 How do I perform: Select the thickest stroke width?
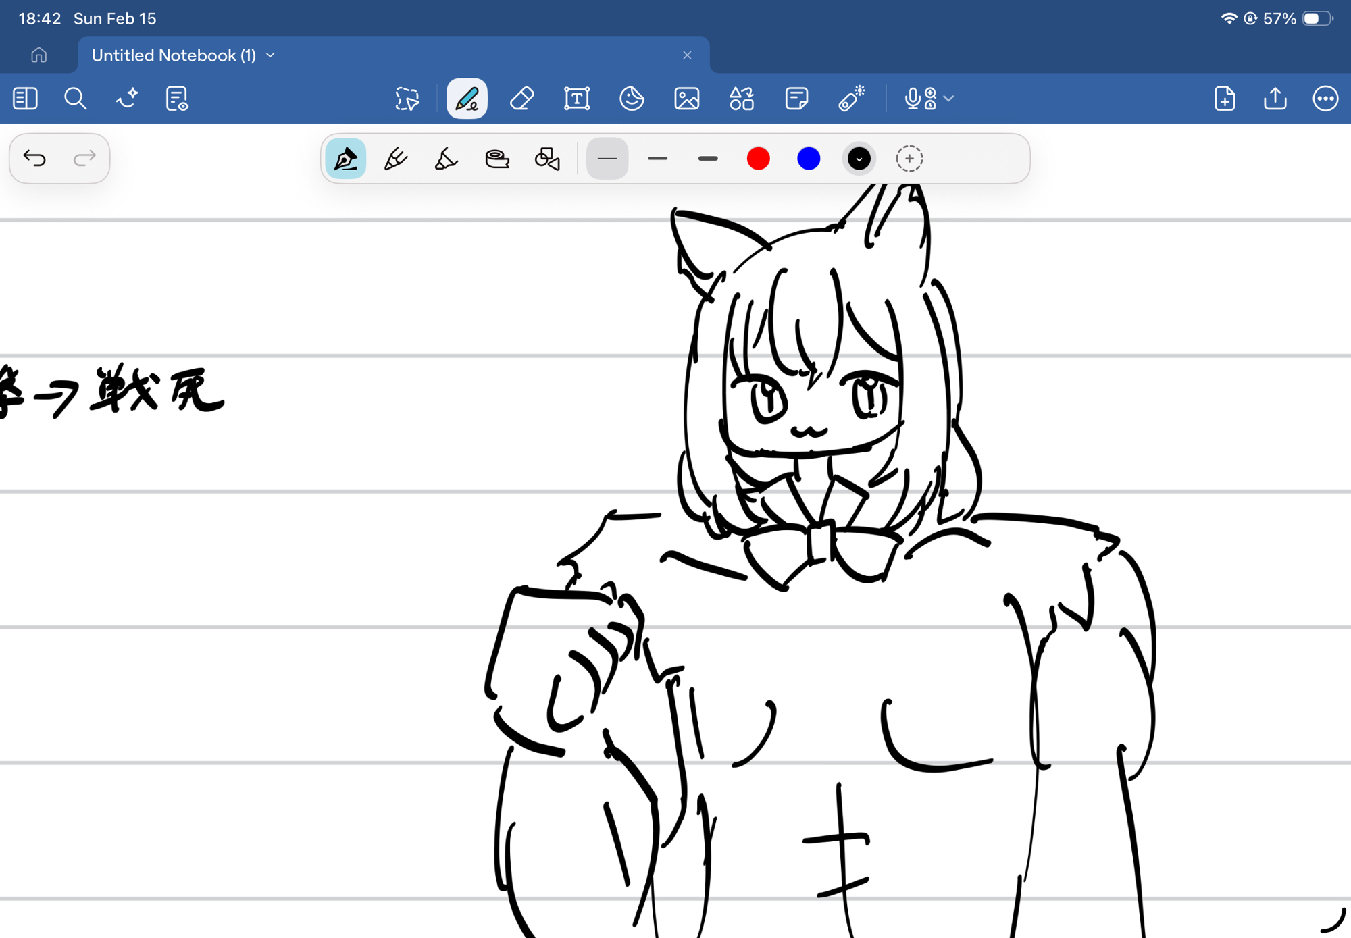(x=707, y=159)
